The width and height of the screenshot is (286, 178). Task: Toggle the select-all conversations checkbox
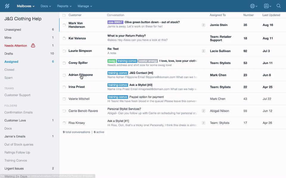(x=64, y=15)
